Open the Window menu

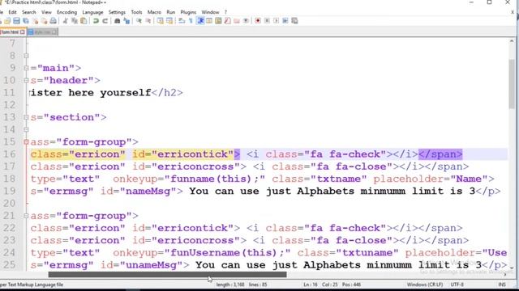(x=210, y=12)
